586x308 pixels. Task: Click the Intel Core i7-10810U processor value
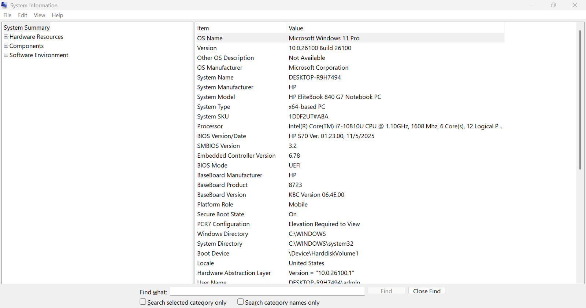396,126
